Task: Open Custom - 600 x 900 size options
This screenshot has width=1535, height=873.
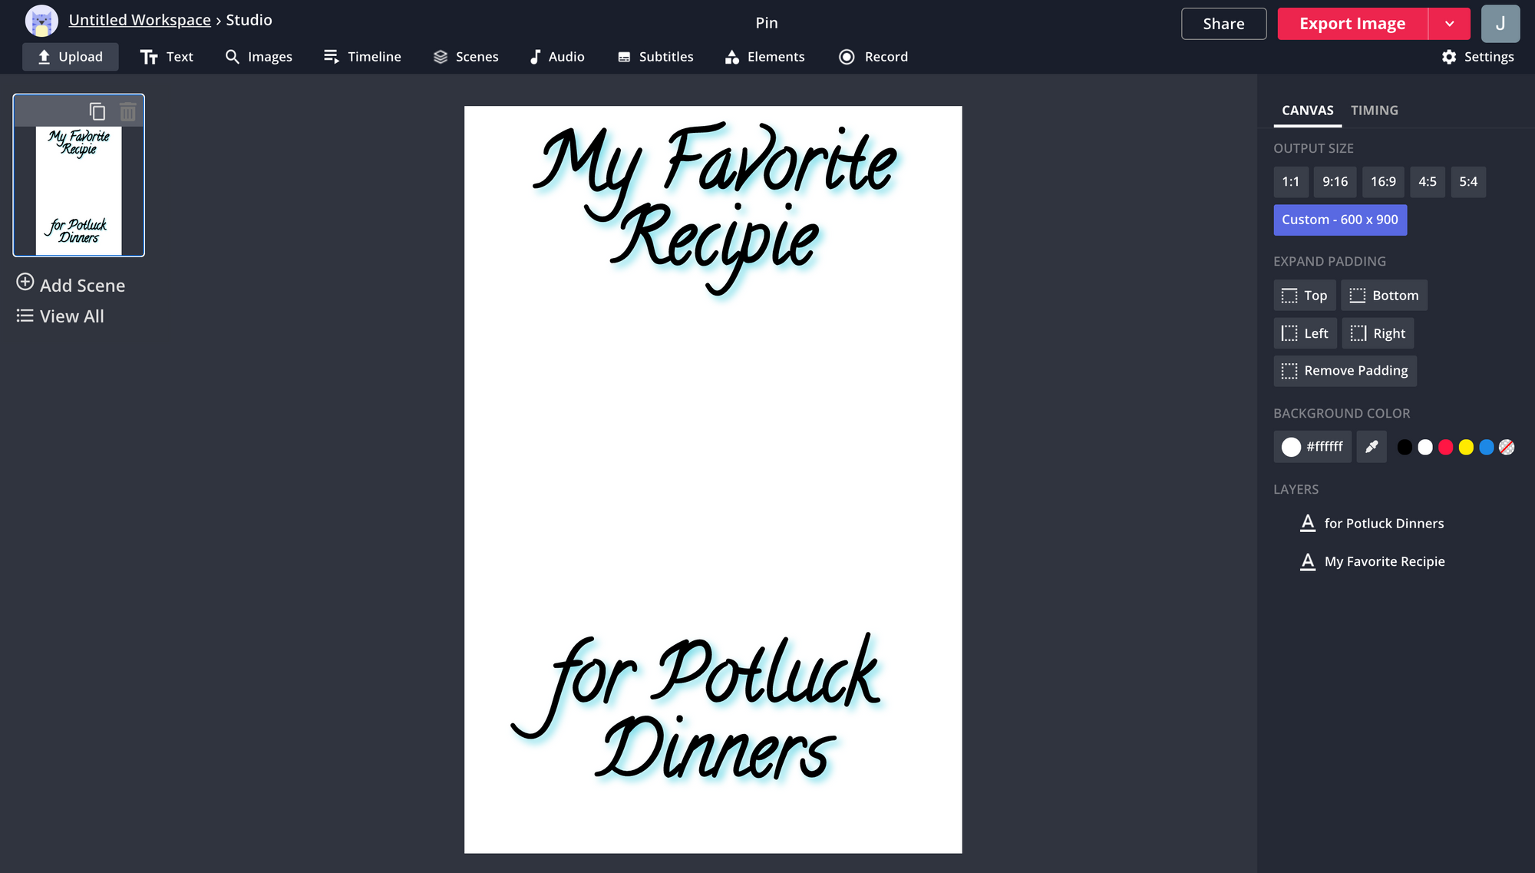Action: click(x=1339, y=220)
